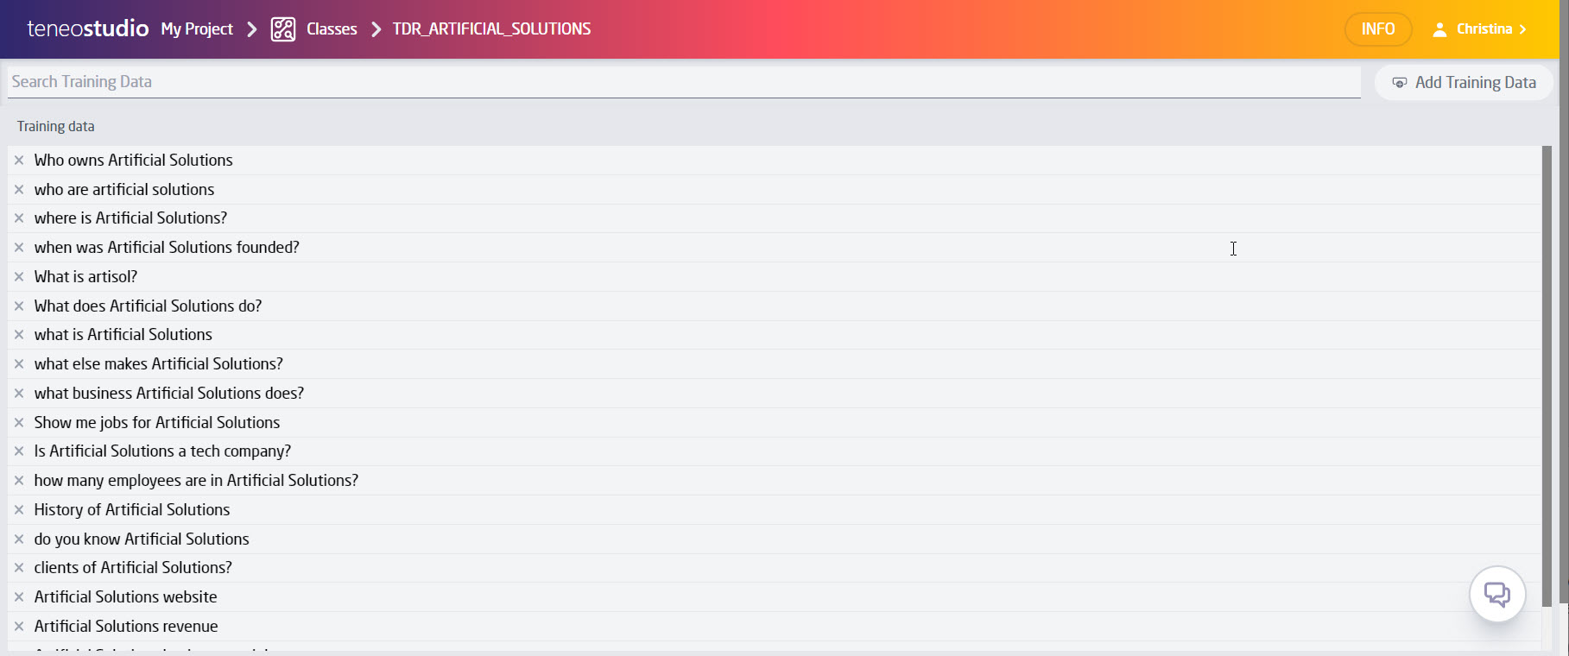
Task: Remove 'Artificial Solutions website' entry
Action: tap(19, 597)
